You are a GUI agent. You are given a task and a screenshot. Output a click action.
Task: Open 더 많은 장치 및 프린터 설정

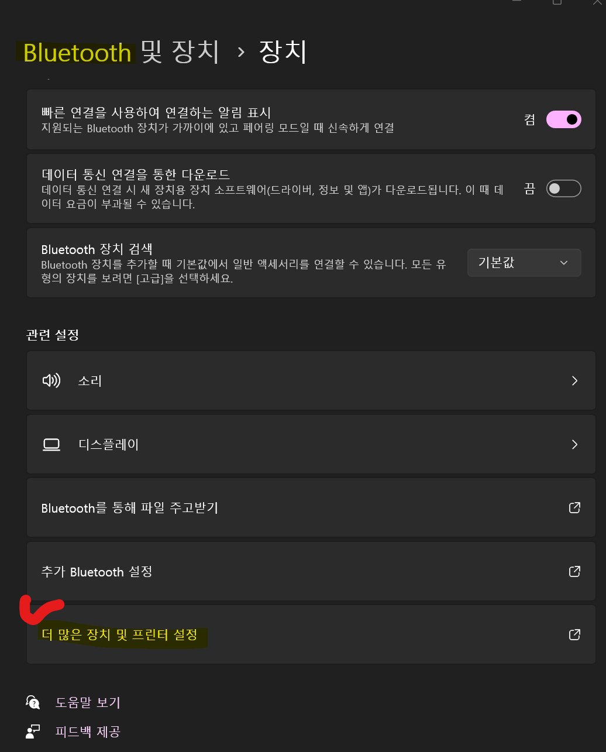click(x=311, y=634)
